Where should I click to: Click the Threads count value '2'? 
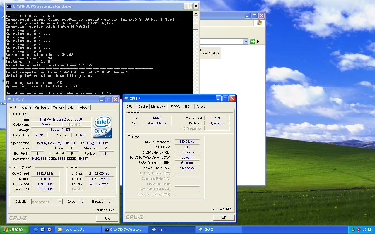point(110,202)
